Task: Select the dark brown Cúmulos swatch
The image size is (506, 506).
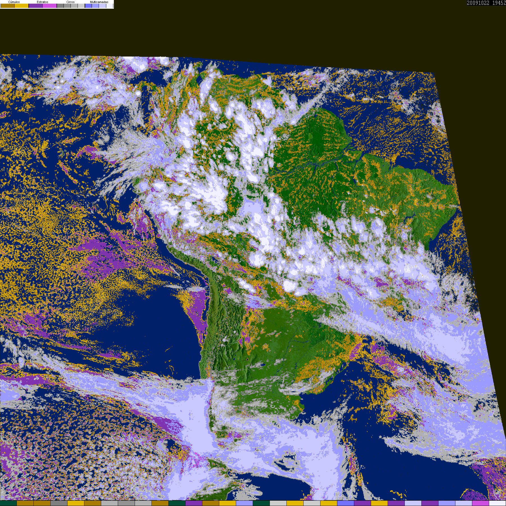Action: (x=8, y=6)
